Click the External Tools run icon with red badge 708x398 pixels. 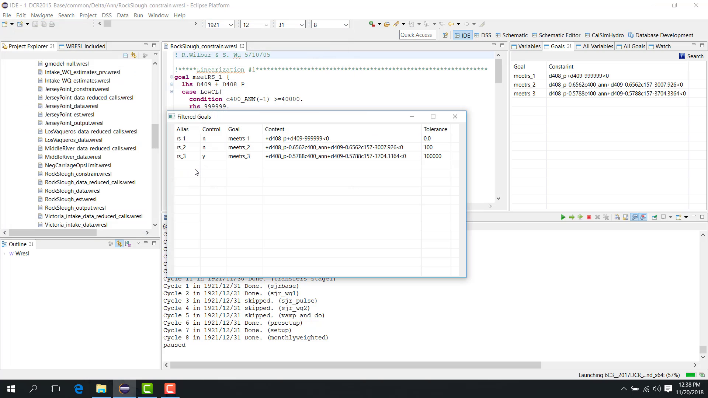click(x=372, y=24)
